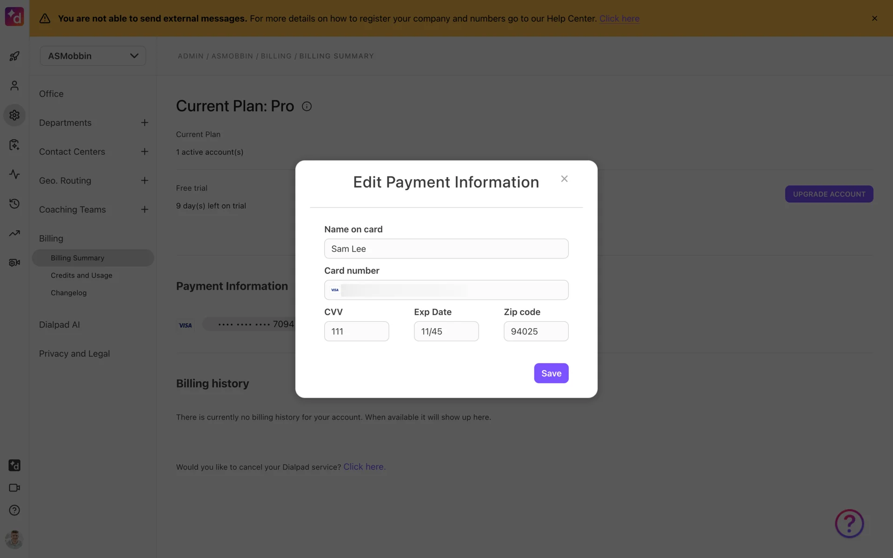Open the ASMobbin office dropdown
Viewport: 893px width, 558px height.
pos(93,56)
